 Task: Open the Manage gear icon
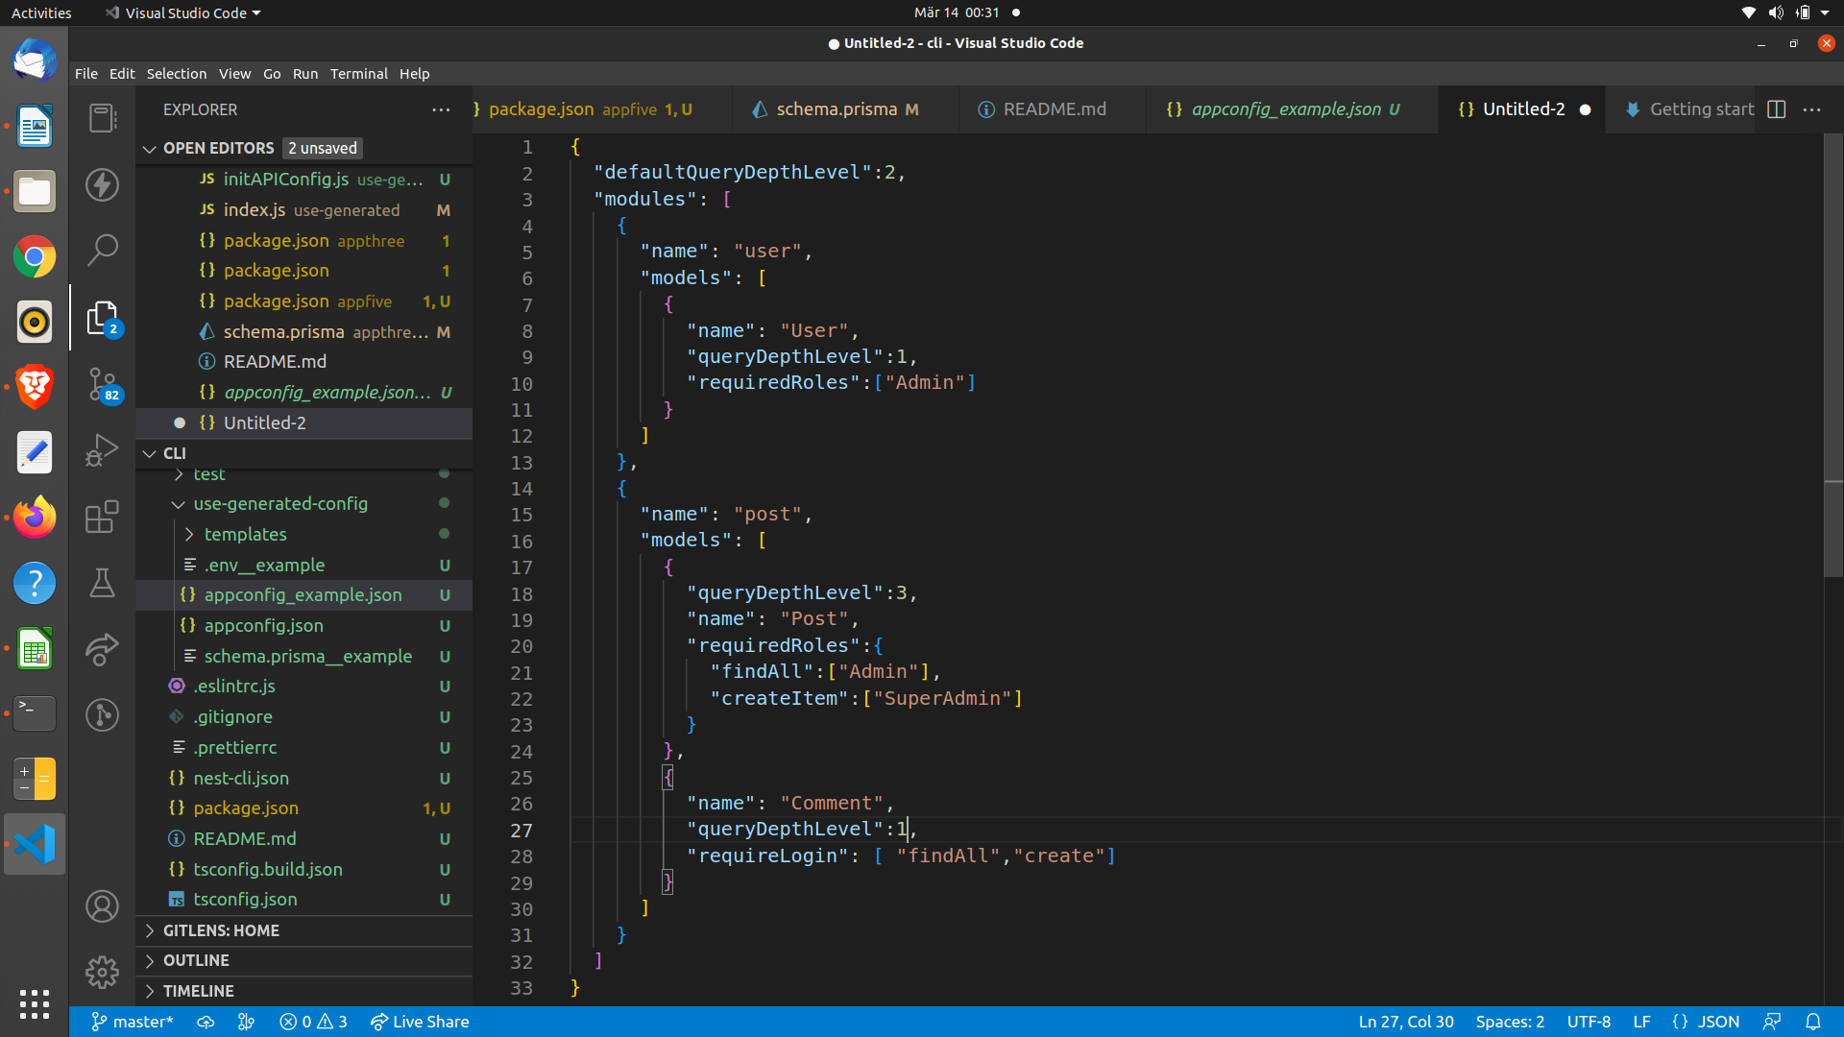coord(102,973)
